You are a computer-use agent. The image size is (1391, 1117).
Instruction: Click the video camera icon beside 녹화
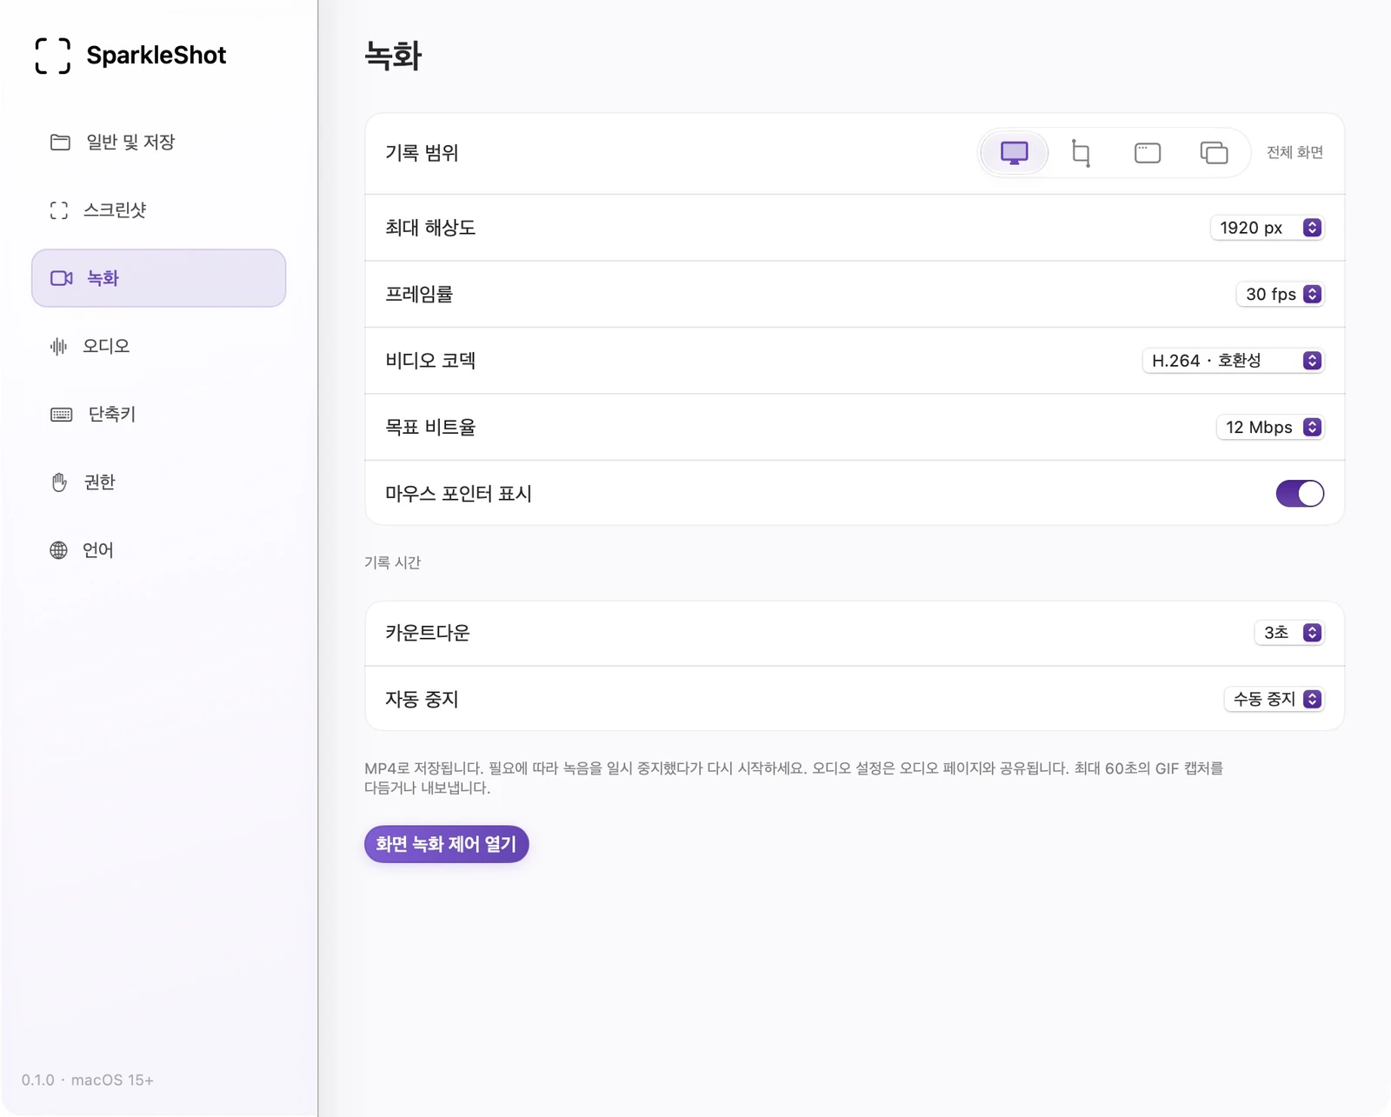pos(62,278)
